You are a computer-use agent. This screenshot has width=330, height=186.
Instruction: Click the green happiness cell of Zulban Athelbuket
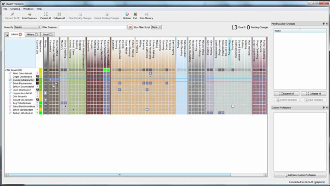[41, 113]
